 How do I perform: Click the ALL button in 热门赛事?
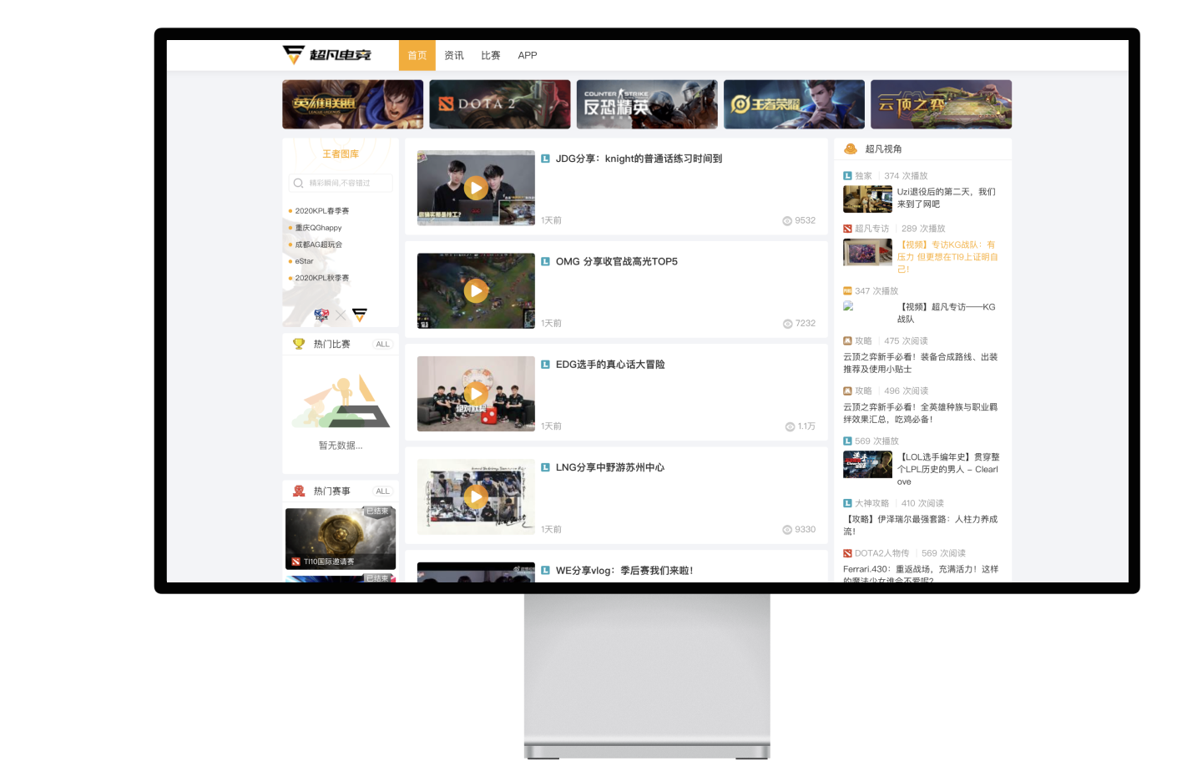(x=382, y=491)
